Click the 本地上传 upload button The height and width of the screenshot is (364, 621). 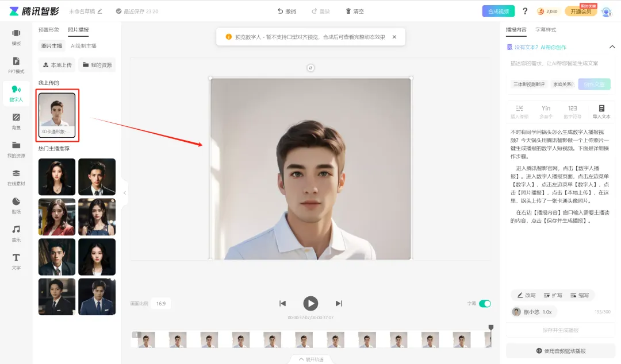pyautogui.click(x=57, y=65)
